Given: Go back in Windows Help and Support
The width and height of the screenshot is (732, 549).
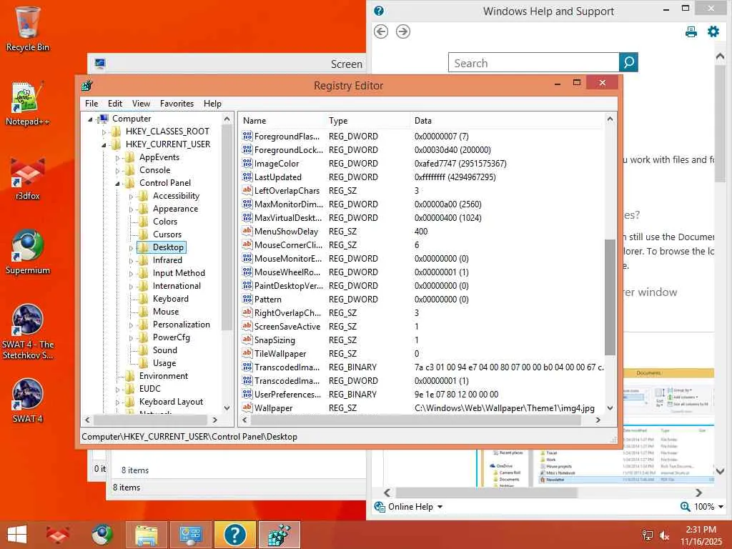Looking at the screenshot, I should point(381,31).
